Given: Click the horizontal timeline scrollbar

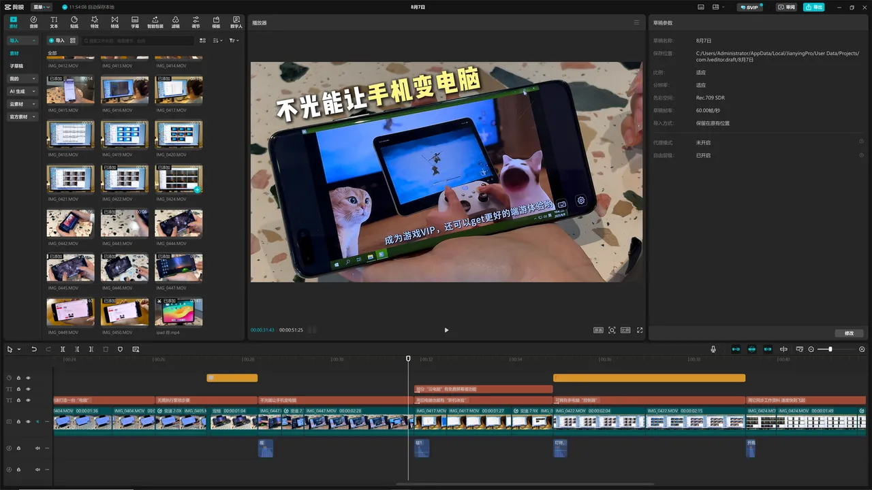Looking at the screenshot, I should click(x=525, y=485).
